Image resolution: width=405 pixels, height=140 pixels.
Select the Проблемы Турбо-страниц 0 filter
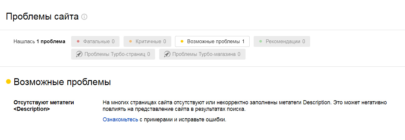113,54
